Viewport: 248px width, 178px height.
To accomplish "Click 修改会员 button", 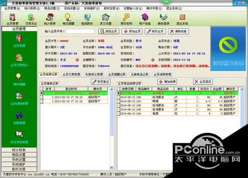I will [x=155, y=31].
